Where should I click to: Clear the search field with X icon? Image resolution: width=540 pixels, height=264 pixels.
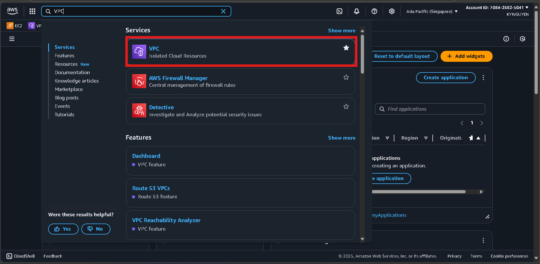[x=223, y=11]
